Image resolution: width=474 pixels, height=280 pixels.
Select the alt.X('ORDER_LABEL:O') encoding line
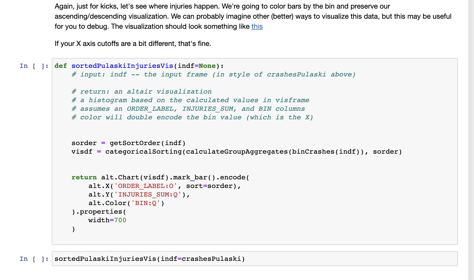coord(164,186)
